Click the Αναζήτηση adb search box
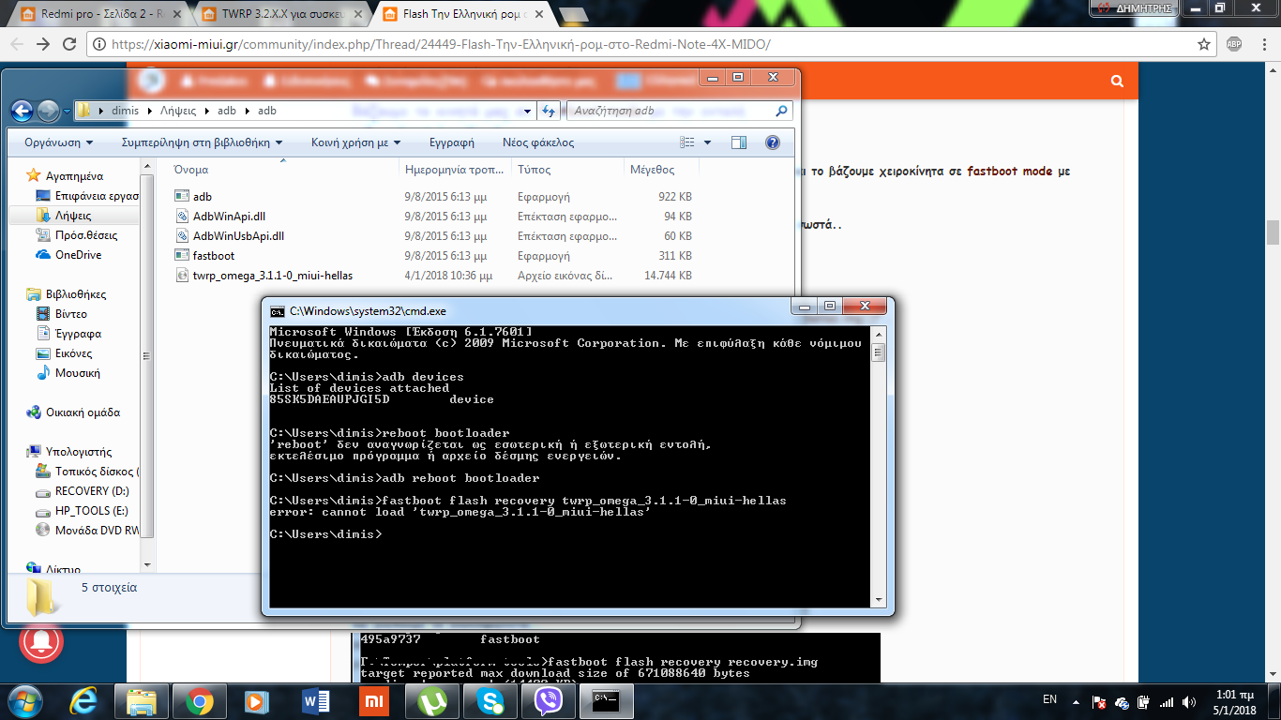The image size is (1281, 720). coord(671,111)
